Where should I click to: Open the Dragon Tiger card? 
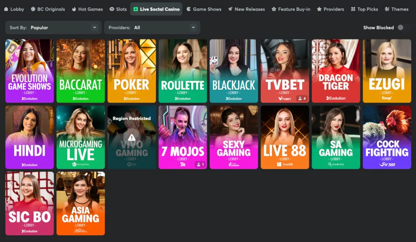336,71
